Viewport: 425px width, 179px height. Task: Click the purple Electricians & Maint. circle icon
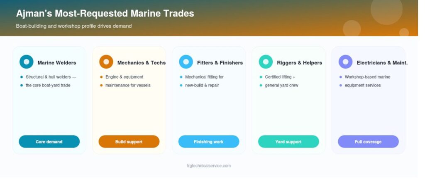click(x=346, y=62)
